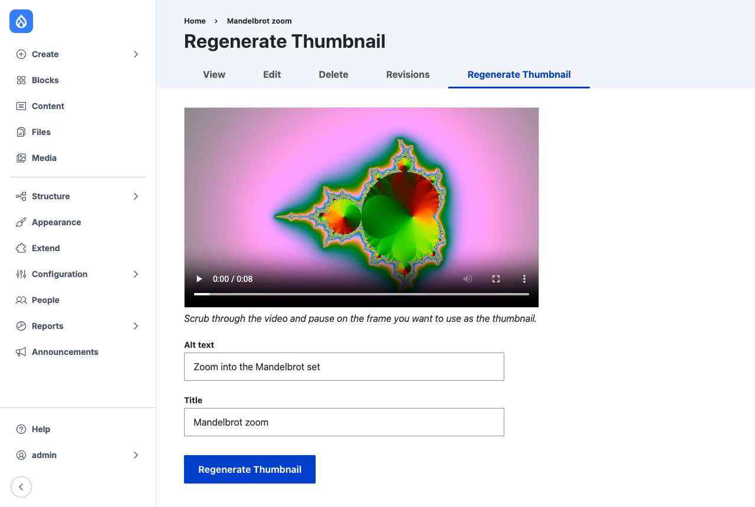Expand the Configuration submenu chevron
The height and width of the screenshot is (507, 755).
[x=136, y=274]
